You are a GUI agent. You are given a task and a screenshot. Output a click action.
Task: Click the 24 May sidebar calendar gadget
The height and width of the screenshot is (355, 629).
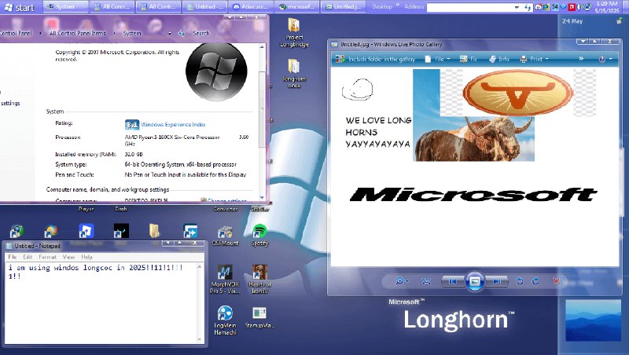pos(572,21)
